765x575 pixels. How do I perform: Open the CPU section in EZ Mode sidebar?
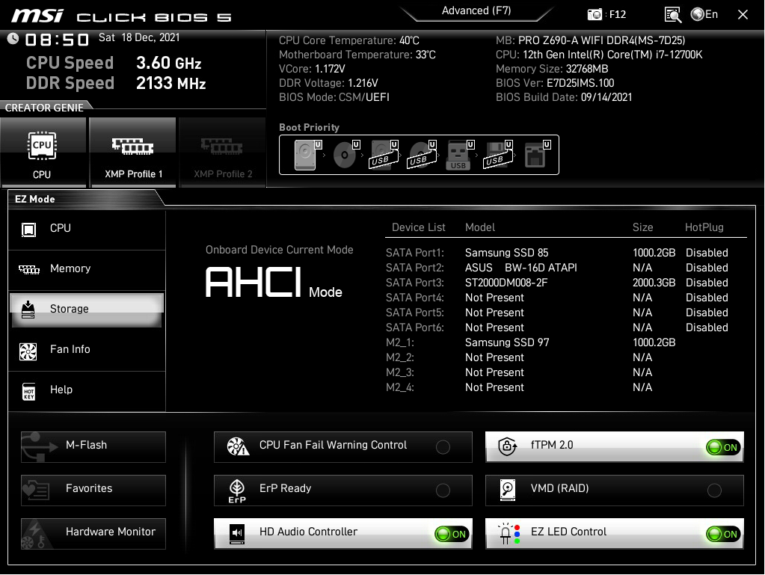coord(87,229)
